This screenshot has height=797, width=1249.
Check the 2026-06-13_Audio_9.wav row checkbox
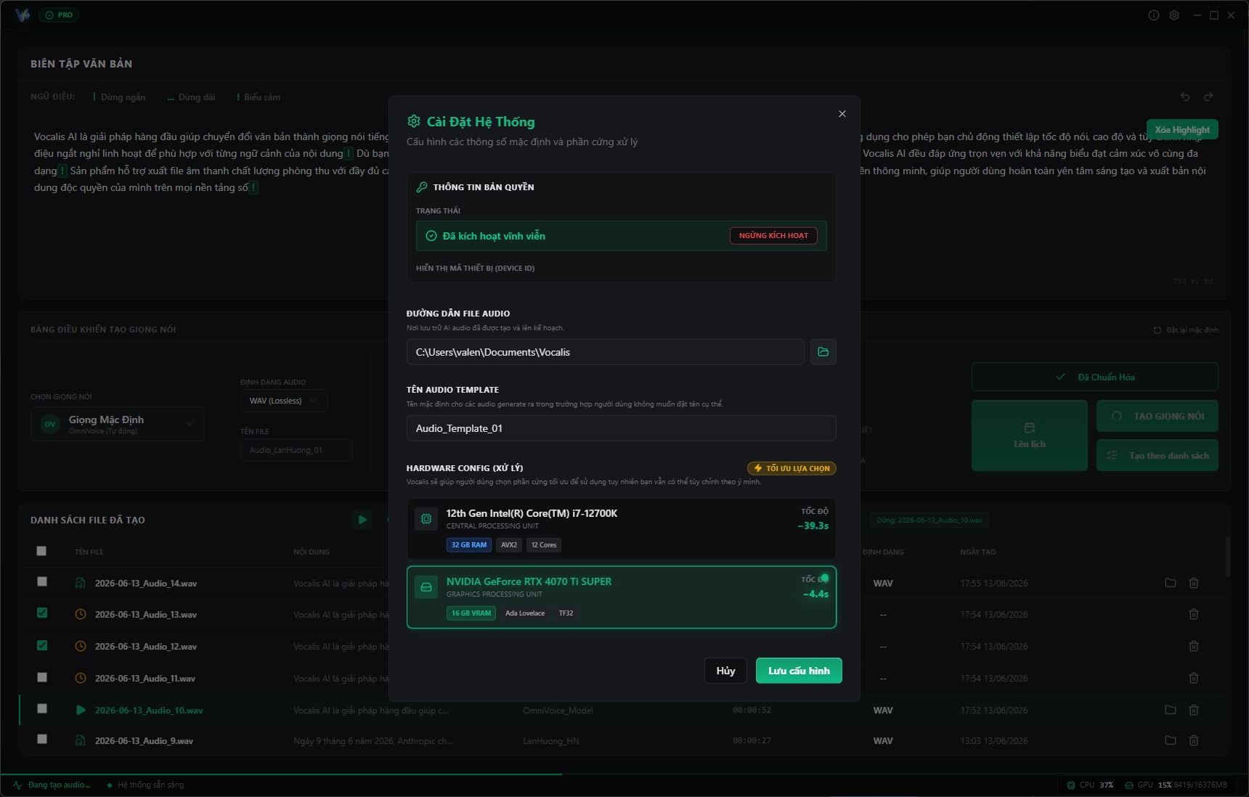coord(42,739)
